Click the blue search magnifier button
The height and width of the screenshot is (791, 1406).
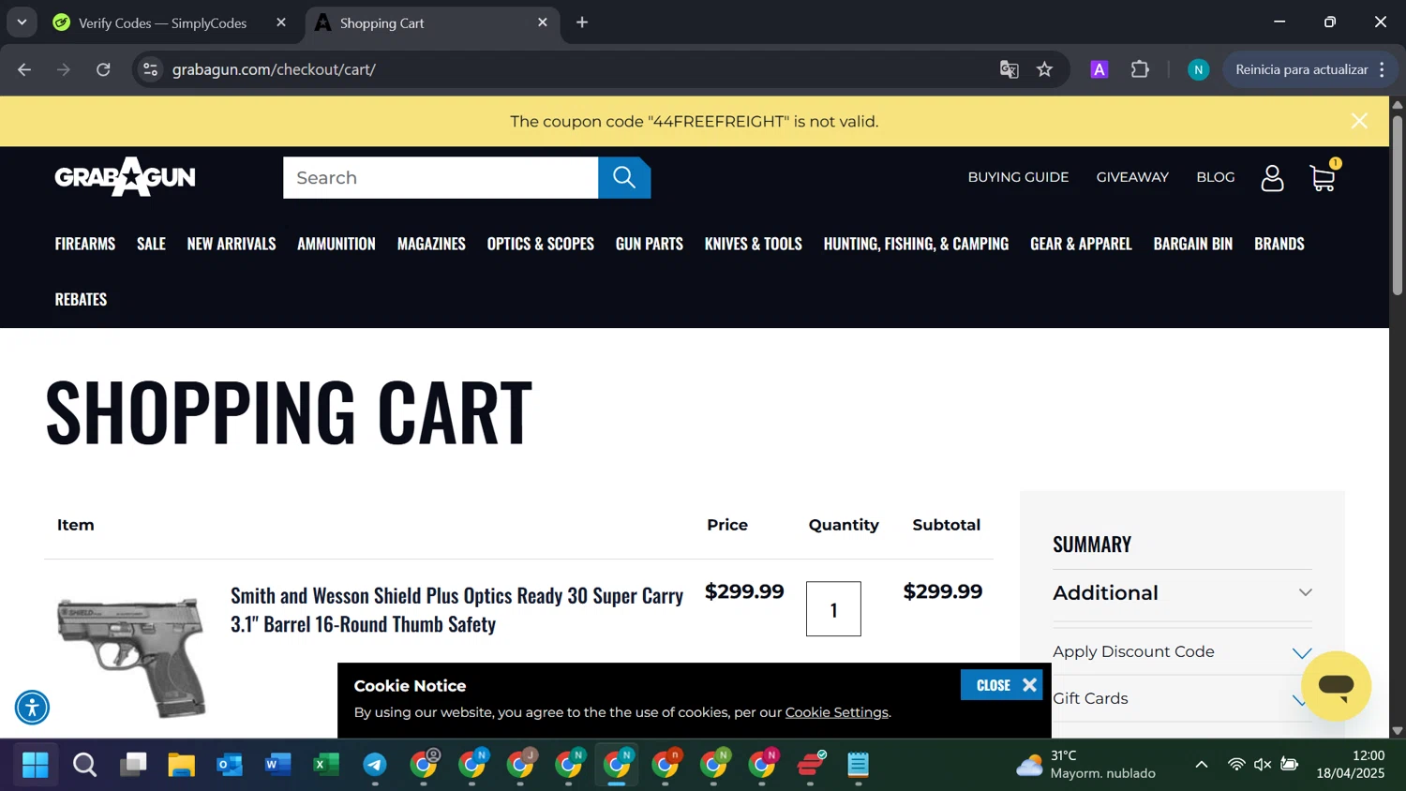tap(624, 177)
